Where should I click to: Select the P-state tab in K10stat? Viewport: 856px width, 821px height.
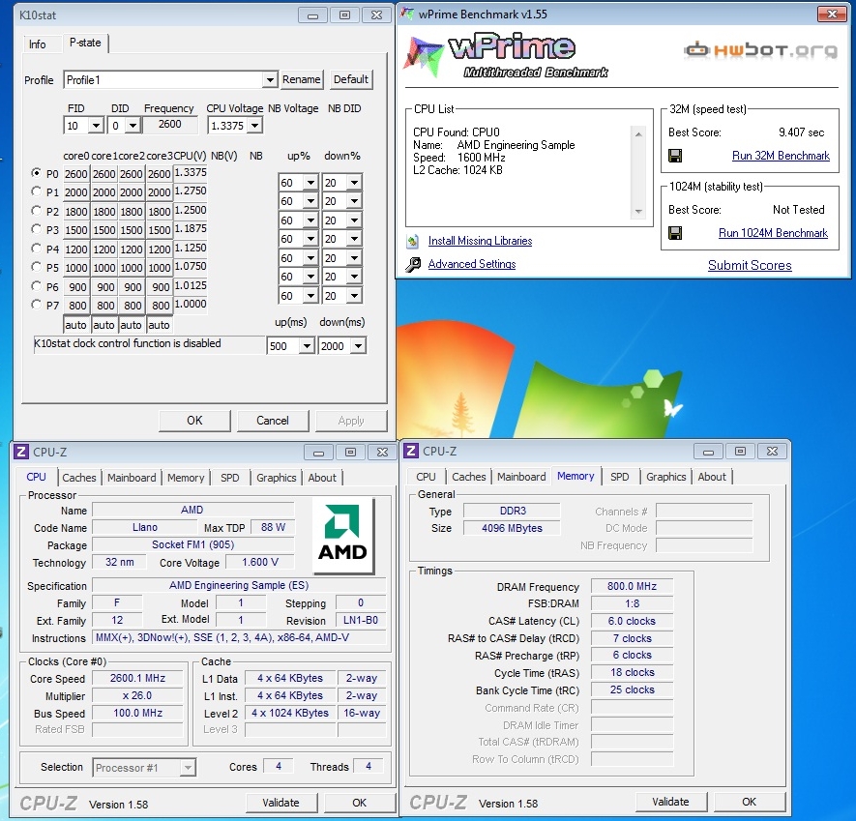tap(85, 43)
